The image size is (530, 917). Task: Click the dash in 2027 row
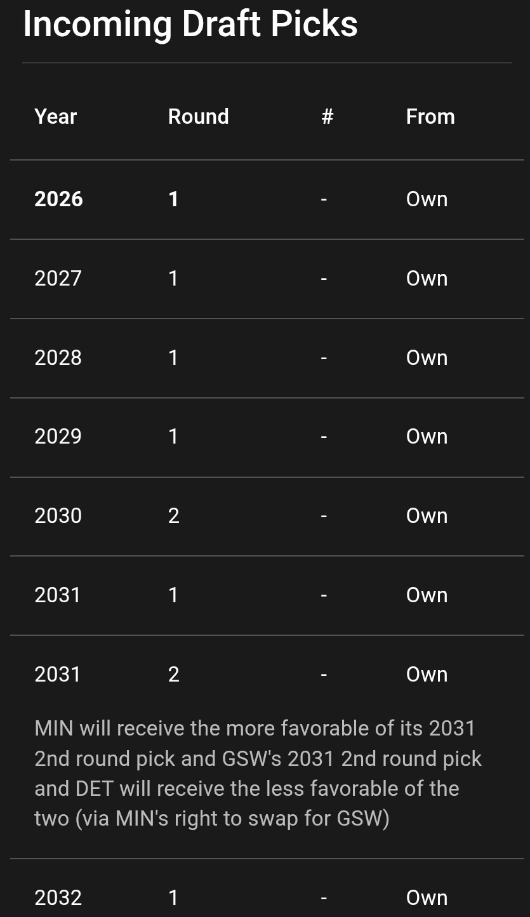[x=324, y=279]
